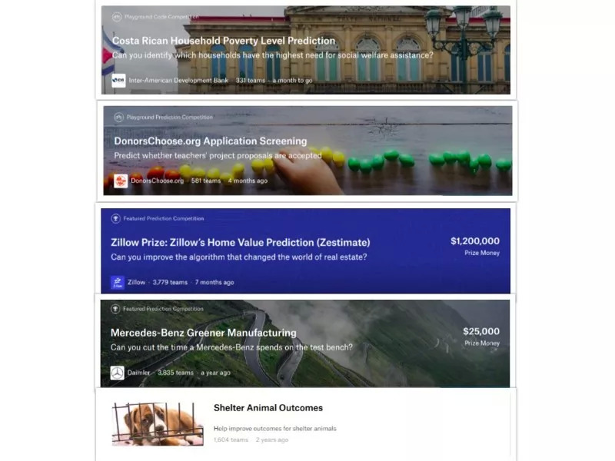Click the Zillow logo icon

[118, 282]
